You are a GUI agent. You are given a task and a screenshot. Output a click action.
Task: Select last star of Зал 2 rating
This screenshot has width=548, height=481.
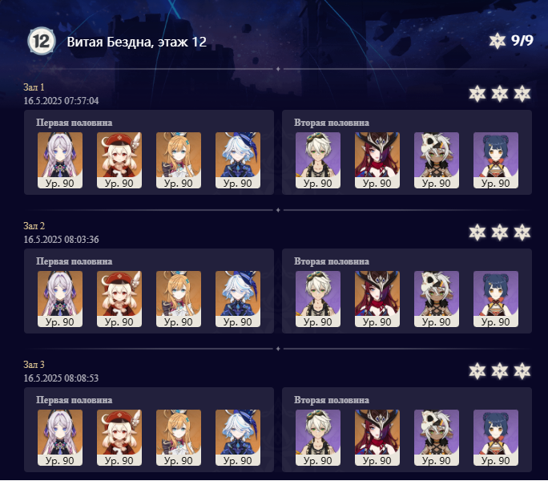(x=522, y=232)
